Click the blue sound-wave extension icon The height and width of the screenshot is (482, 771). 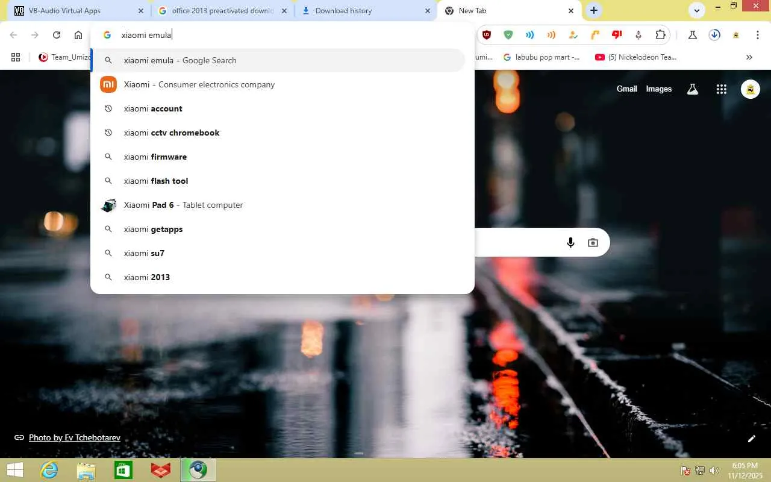tap(530, 35)
